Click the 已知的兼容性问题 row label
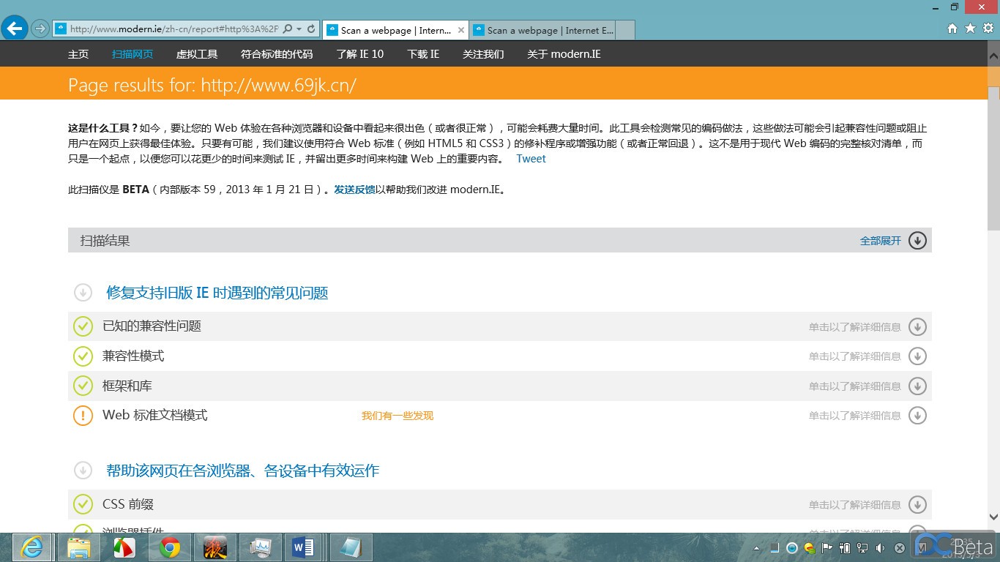 pyautogui.click(x=152, y=326)
